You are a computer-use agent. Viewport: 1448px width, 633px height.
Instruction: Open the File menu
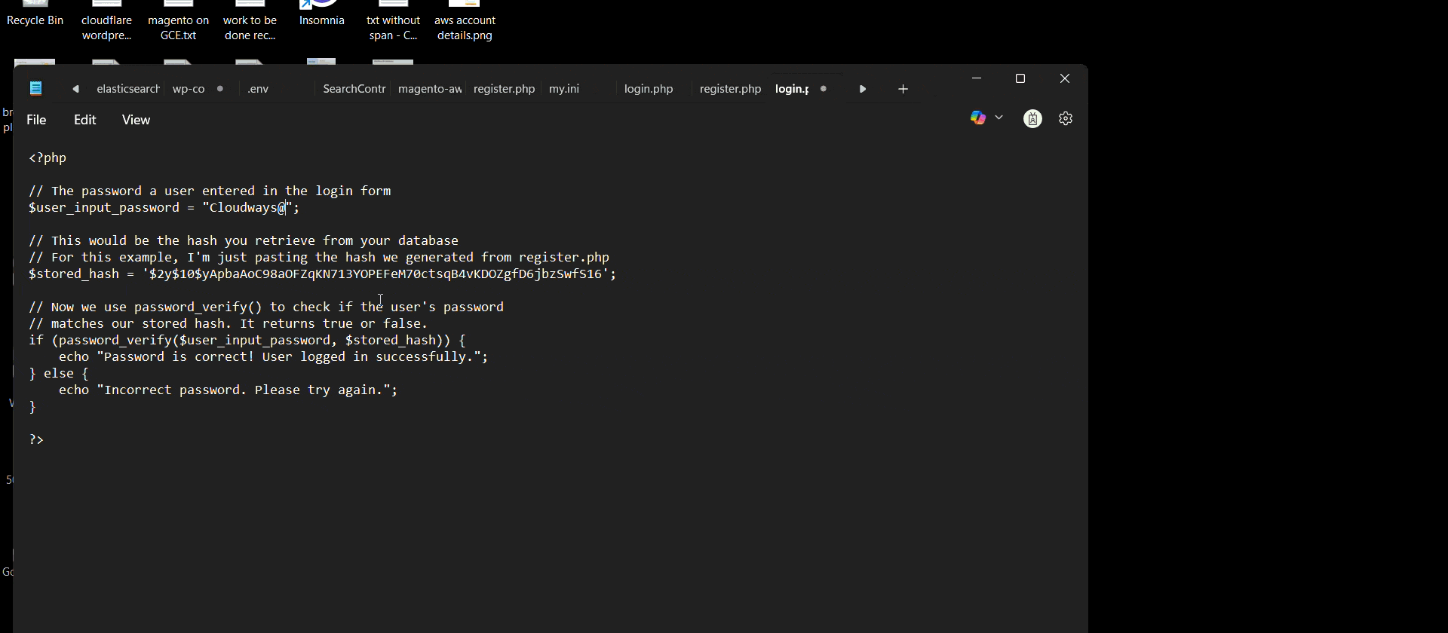36,120
